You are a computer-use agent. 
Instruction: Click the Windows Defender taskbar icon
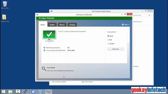[48, 92]
